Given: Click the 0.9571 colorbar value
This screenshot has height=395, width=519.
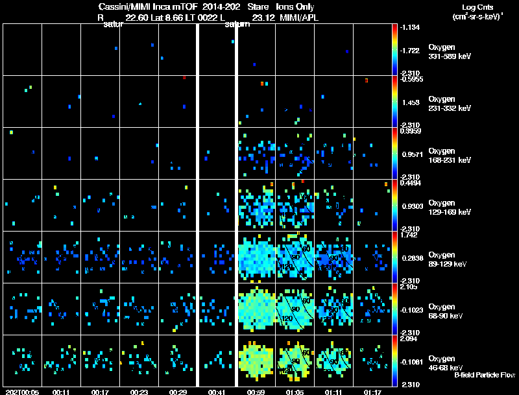Looking at the screenshot, I should (x=413, y=154).
